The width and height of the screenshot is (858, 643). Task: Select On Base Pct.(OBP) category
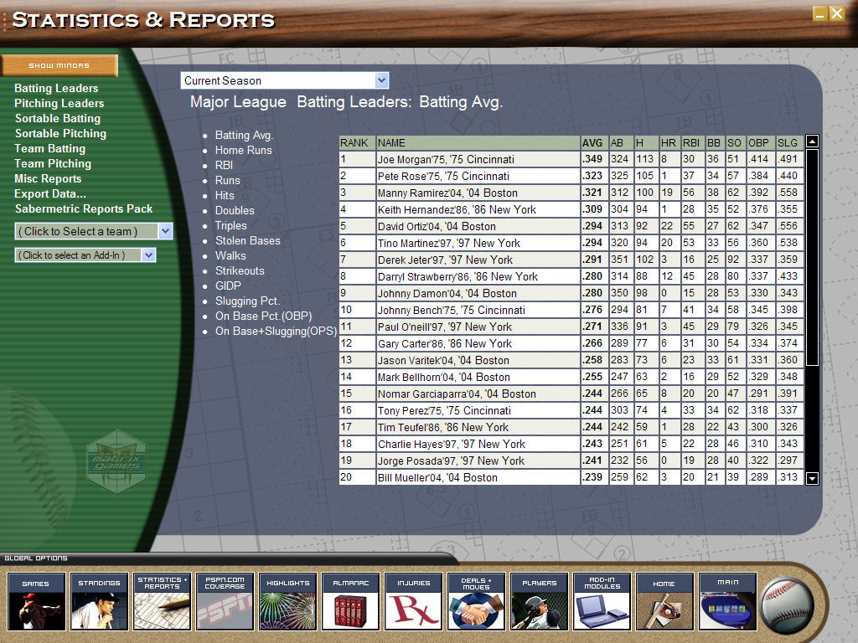pyautogui.click(x=264, y=316)
